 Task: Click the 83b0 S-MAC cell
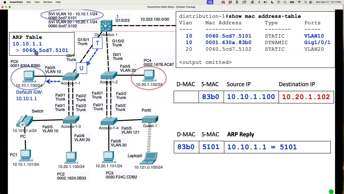(x=211, y=97)
